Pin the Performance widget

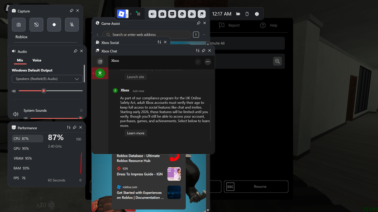74,128
